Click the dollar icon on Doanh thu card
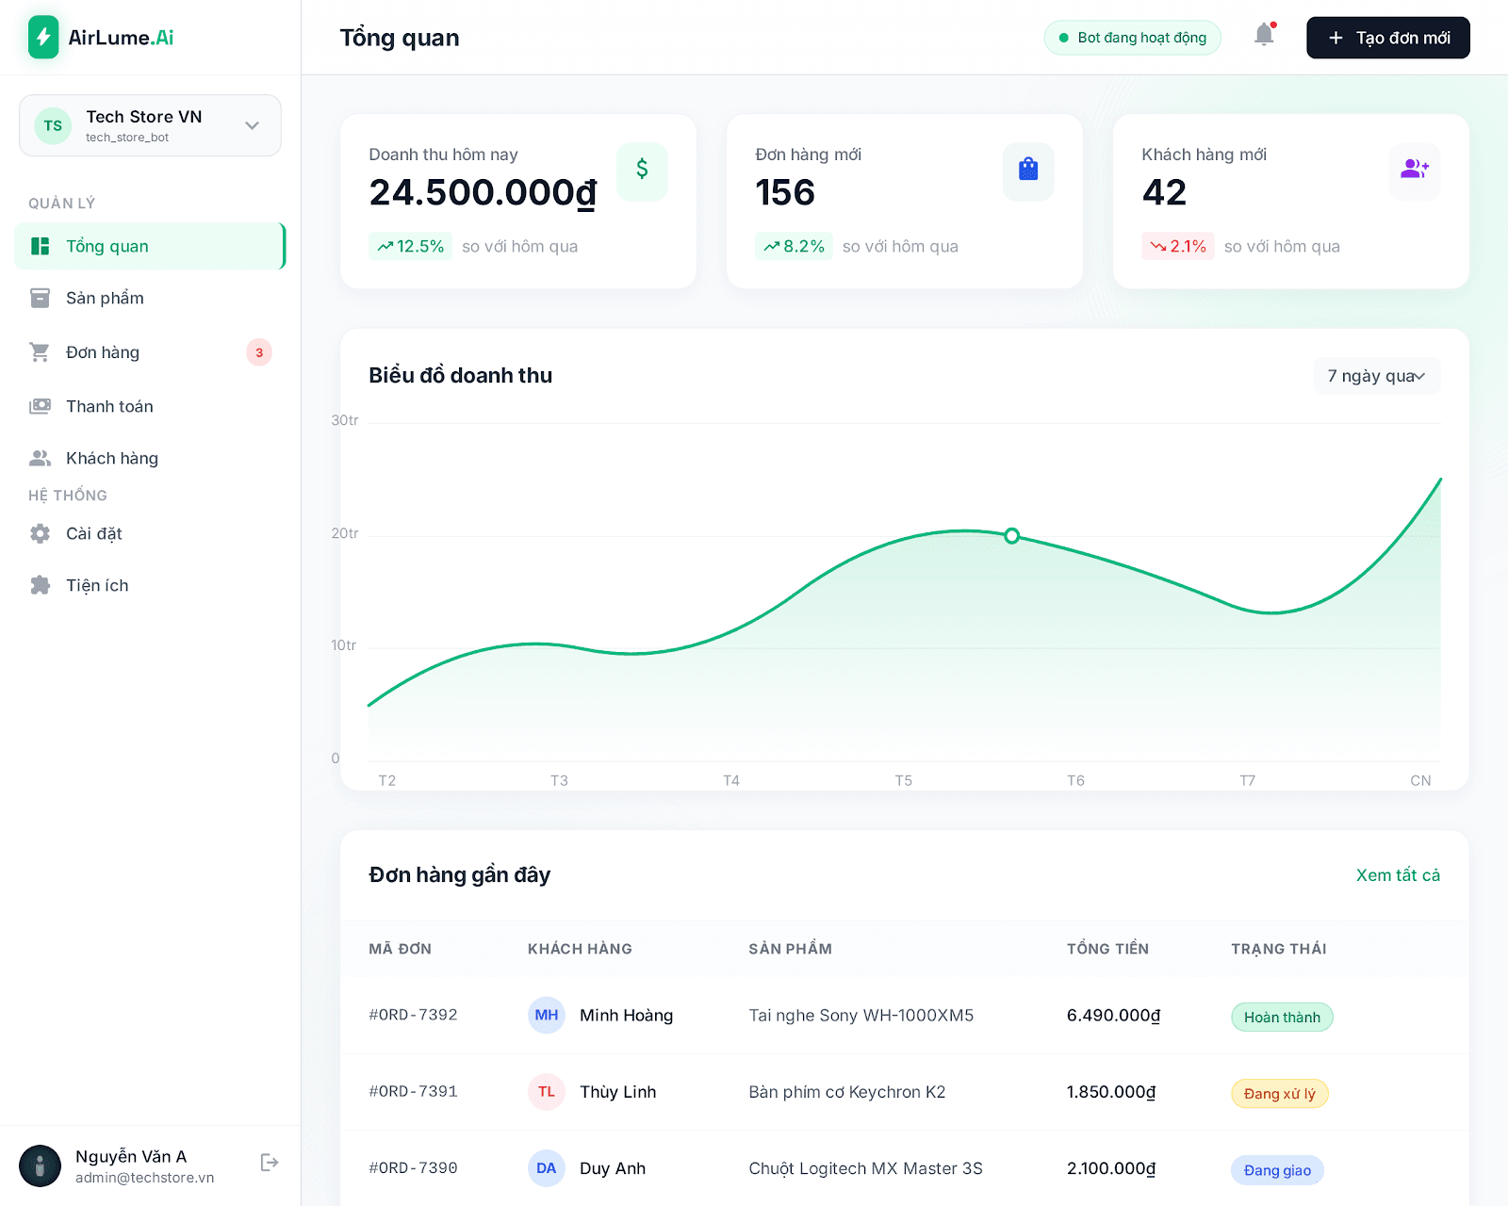Screen dimensions: 1508x1206 [642, 171]
